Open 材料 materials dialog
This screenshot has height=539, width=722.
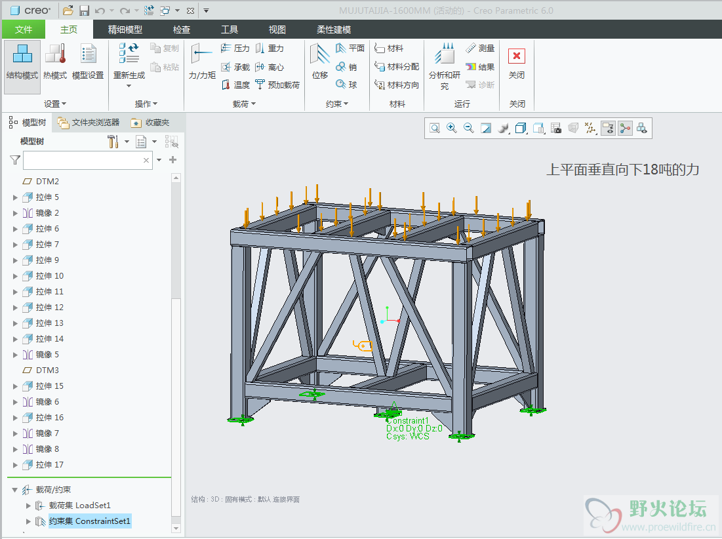pos(389,48)
